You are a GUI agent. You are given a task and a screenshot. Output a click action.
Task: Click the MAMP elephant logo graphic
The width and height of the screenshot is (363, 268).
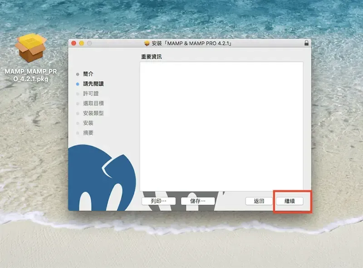point(102,178)
